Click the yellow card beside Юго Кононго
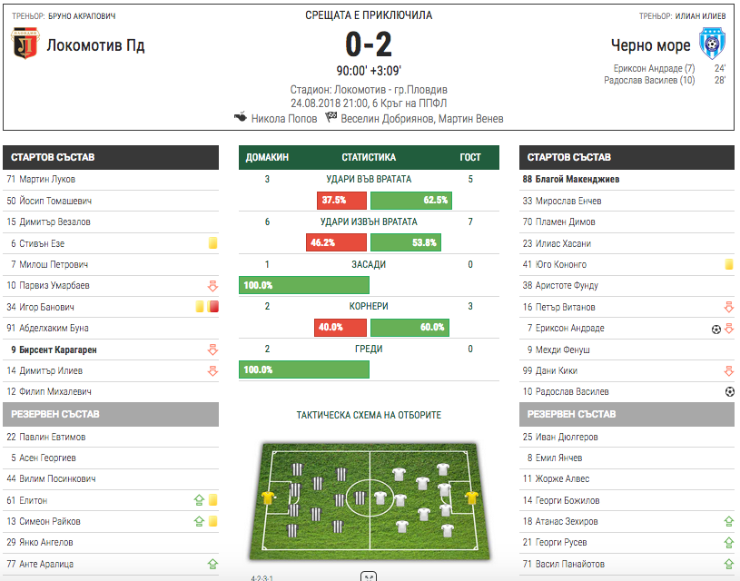The image size is (740, 581). [x=729, y=264]
